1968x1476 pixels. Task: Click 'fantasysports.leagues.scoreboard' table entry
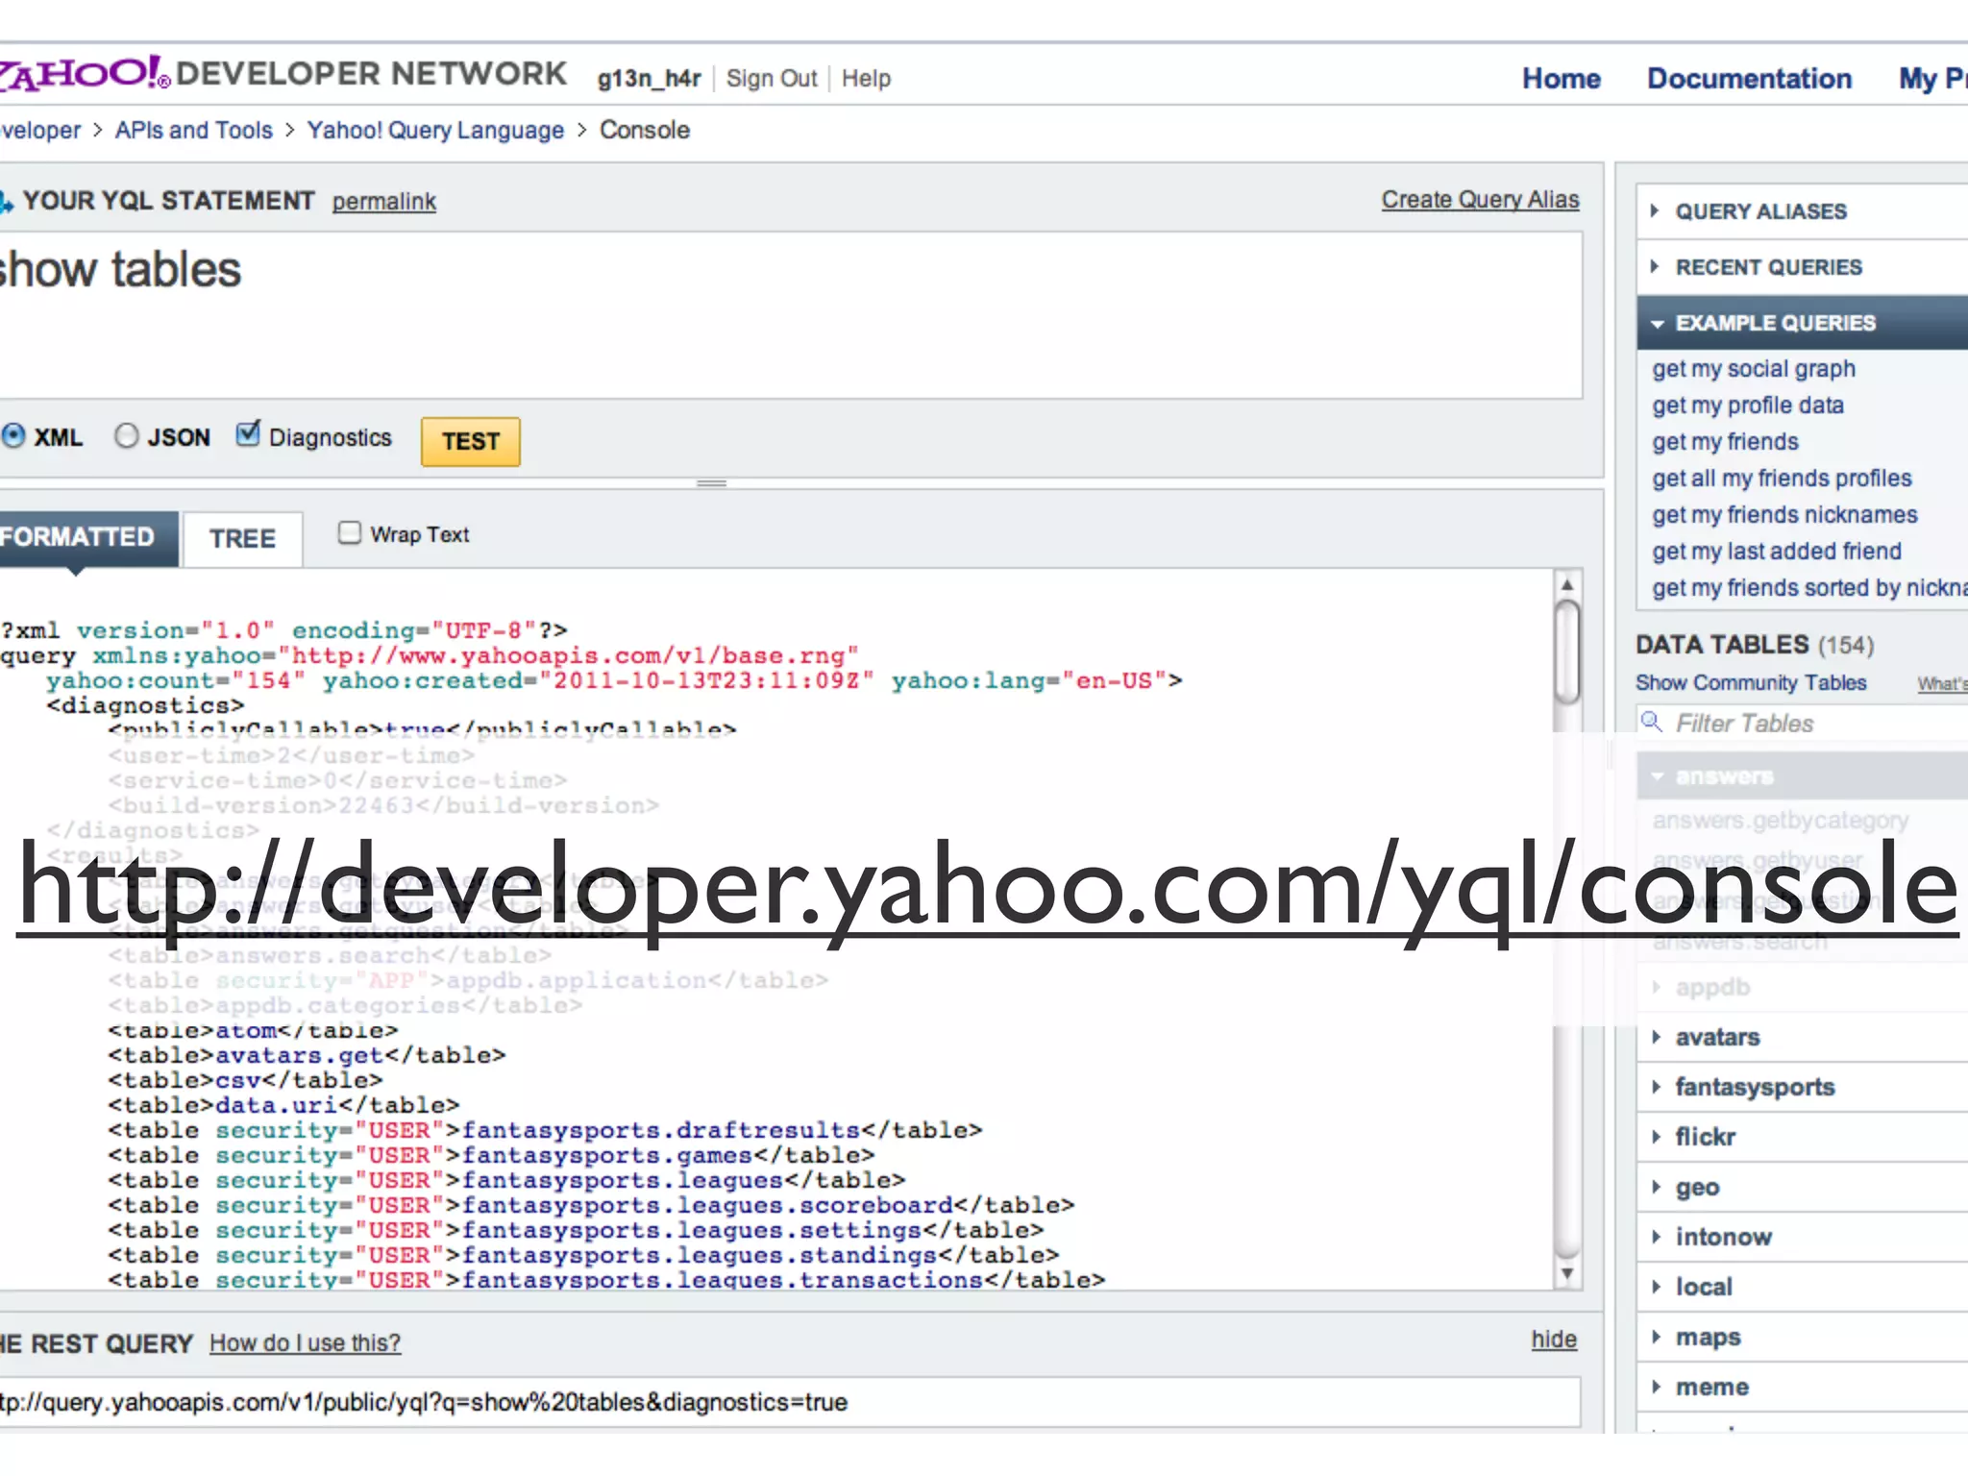[591, 1206]
